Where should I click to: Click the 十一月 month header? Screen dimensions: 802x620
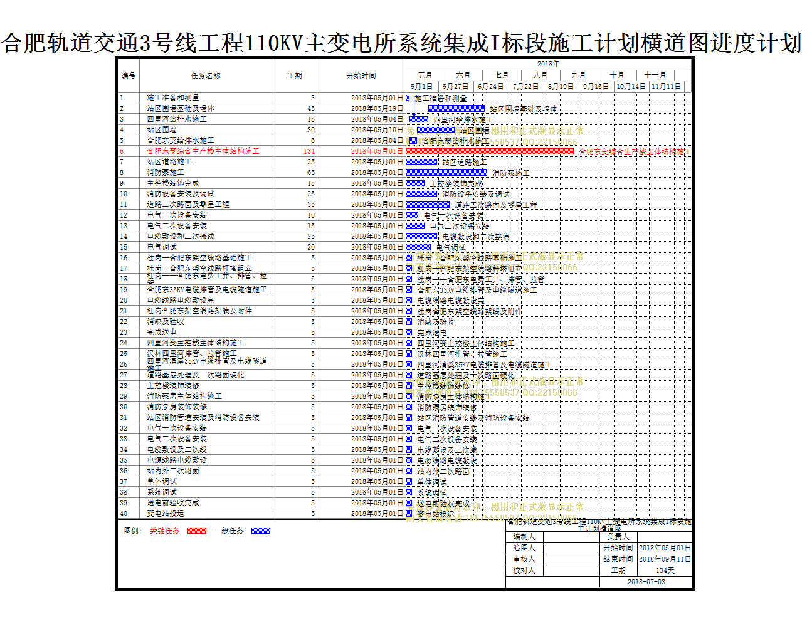[655, 75]
